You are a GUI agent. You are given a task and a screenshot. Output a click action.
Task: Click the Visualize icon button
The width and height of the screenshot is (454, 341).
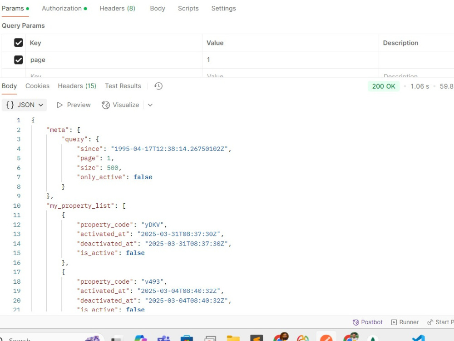click(x=106, y=105)
